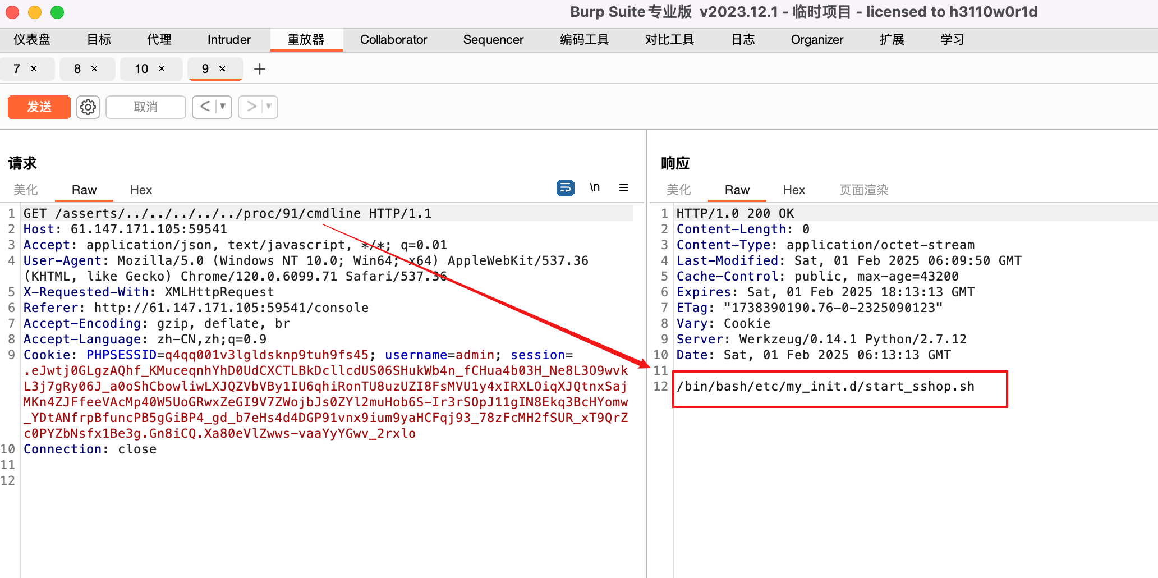The width and height of the screenshot is (1158, 578).
Task: Switch to the Intruder module
Action: pos(228,39)
